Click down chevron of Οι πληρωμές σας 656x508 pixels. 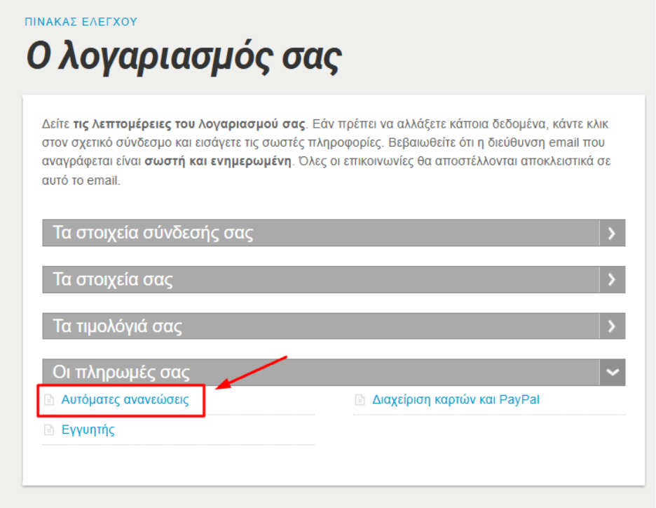(x=612, y=372)
